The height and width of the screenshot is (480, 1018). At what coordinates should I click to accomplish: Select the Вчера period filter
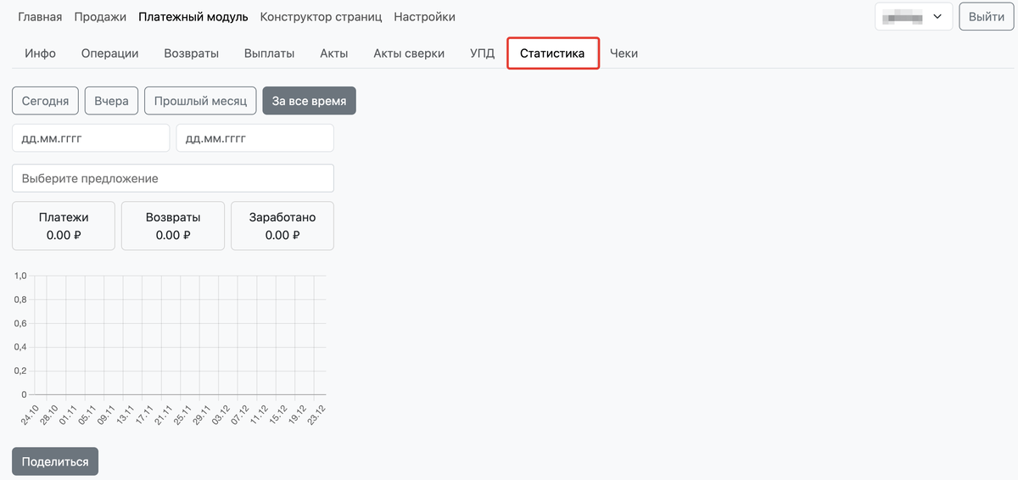click(111, 101)
